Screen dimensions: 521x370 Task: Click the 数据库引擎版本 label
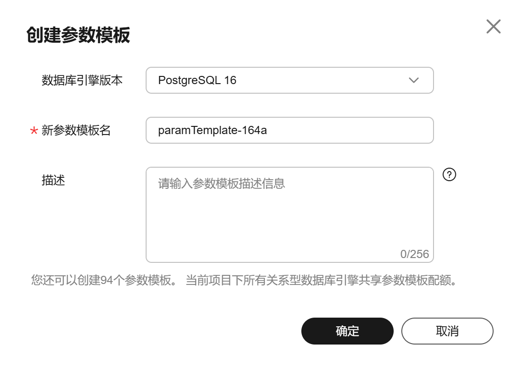pos(82,80)
